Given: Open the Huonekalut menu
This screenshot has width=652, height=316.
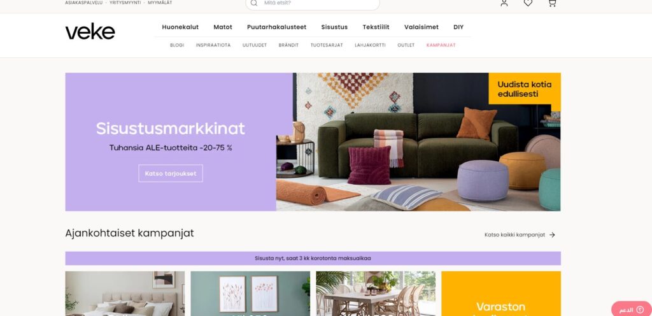Looking at the screenshot, I should pyautogui.click(x=180, y=27).
